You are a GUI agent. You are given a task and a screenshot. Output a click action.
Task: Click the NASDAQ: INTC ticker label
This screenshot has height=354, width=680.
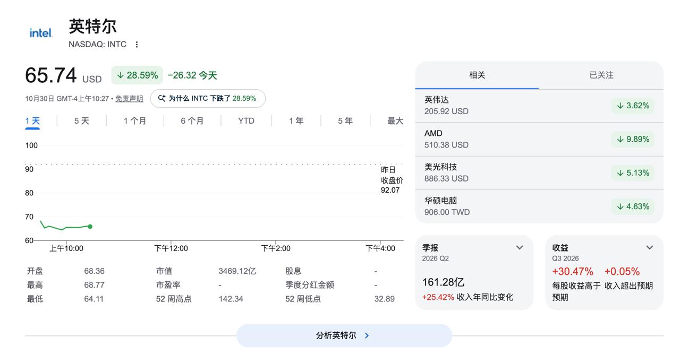pyautogui.click(x=97, y=45)
